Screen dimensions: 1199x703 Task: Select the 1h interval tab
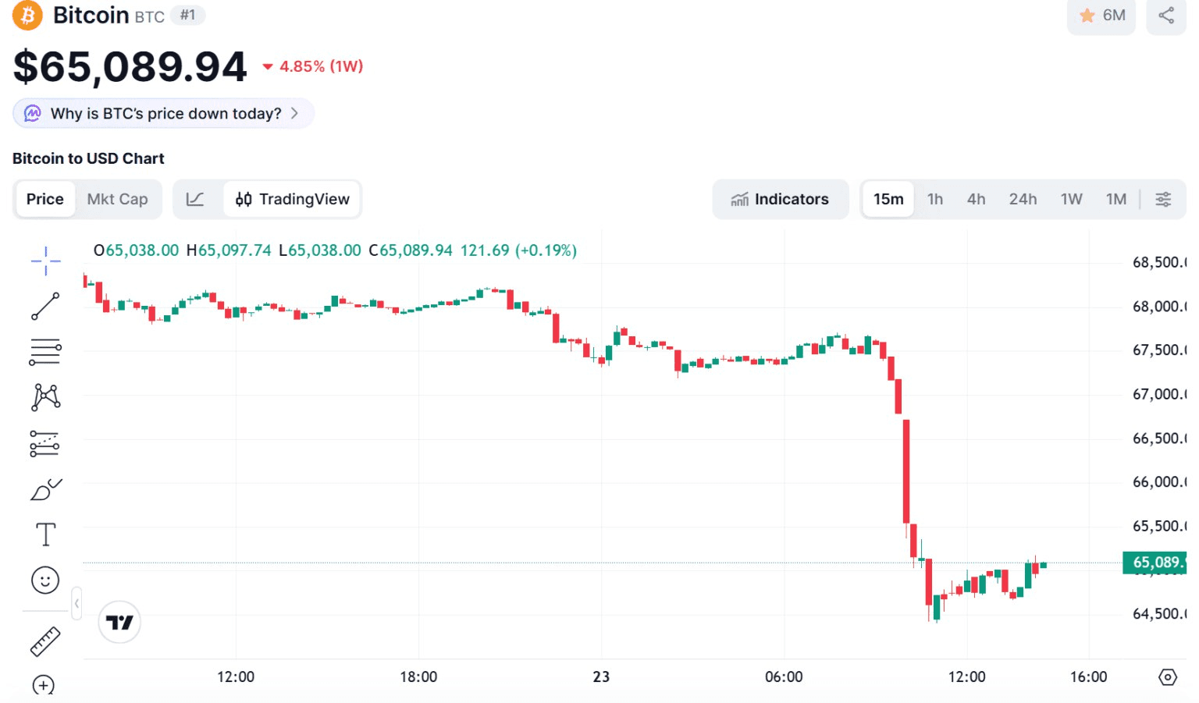tap(934, 199)
